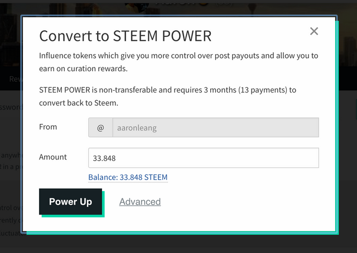Click the Influence tokens description paragraph
Screen dimensions: 357x253
pos(178,62)
